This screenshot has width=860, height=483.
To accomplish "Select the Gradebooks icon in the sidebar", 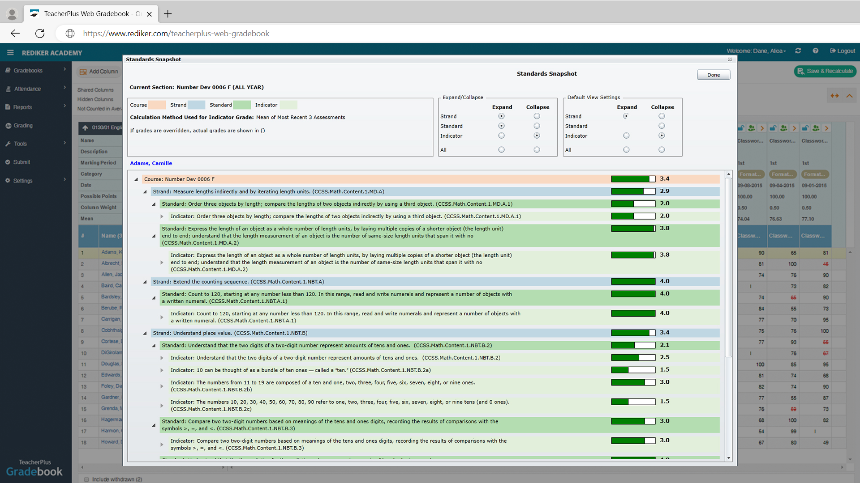I will tap(8, 70).
